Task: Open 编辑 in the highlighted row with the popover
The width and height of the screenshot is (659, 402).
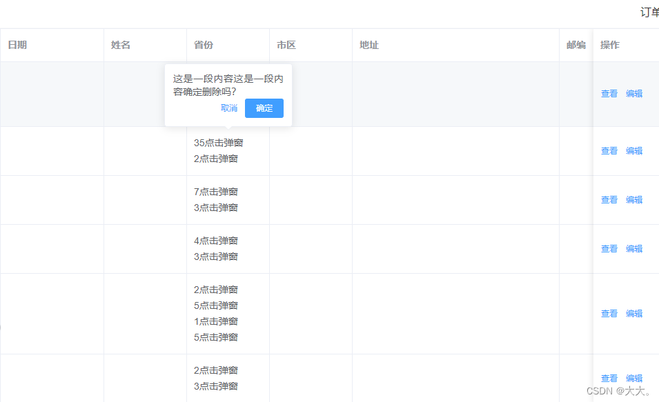Action: (633, 94)
